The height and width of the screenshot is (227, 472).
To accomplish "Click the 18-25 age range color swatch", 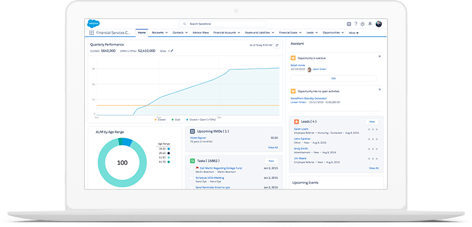I will coord(169,149).
